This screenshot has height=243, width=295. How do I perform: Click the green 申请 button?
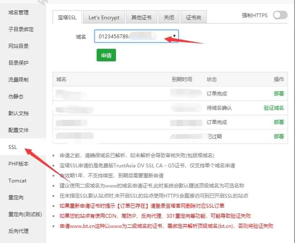pyautogui.click(x=106, y=55)
